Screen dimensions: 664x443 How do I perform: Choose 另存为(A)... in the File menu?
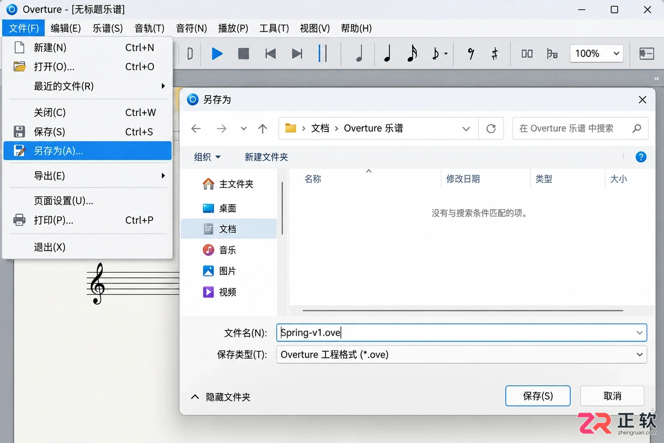tap(88, 151)
